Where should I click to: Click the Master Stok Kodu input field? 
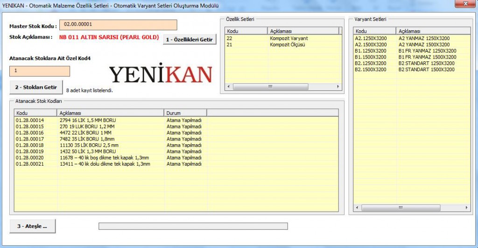click(118, 25)
